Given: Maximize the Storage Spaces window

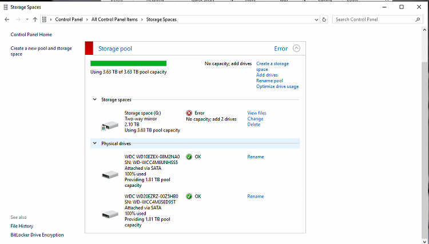Looking at the screenshot, I should pyautogui.click(x=402, y=7).
